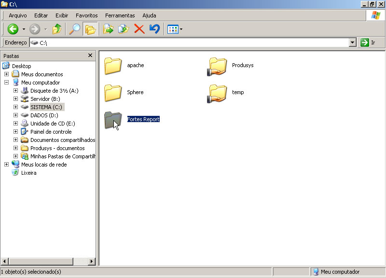Click the Voltar (Back) navigation icon
Viewport: 386px width, 278px height.
pos(13,29)
